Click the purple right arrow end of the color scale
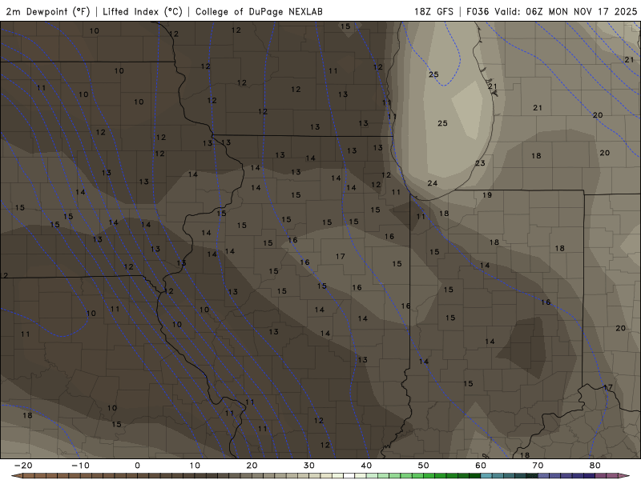This screenshot has height=480, width=641. [625, 476]
